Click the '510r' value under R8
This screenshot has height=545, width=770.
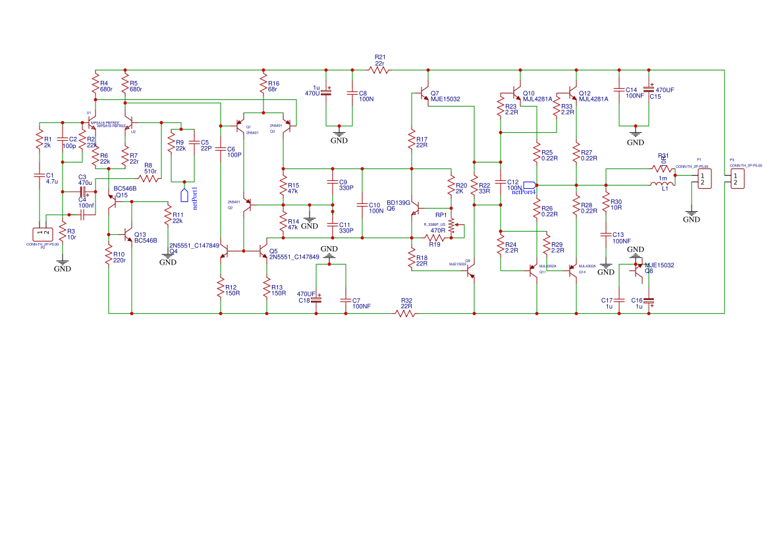pos(150,172)
